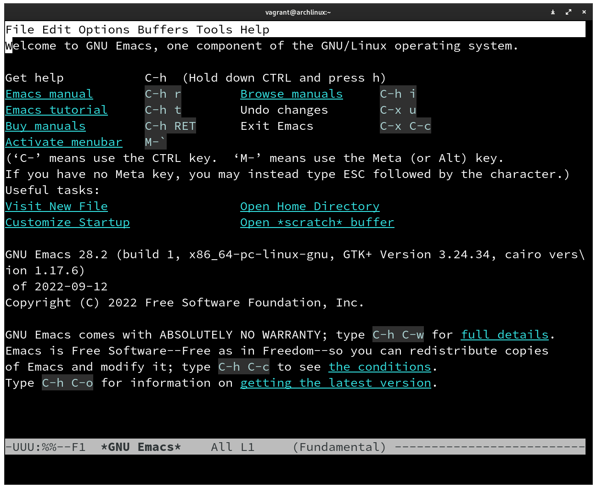Click the -UUU:%%--F1 status in mode line
The image size is (597, 489).
(45, 447)
